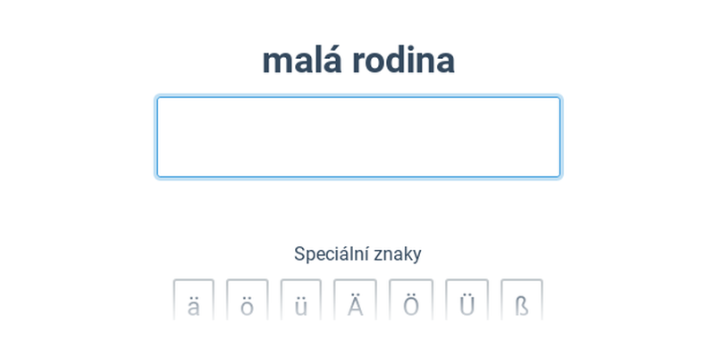715x357 pixels.
Task: Insert the lowercase ä character
Action: pyautogui.click(x=193, y=301)
